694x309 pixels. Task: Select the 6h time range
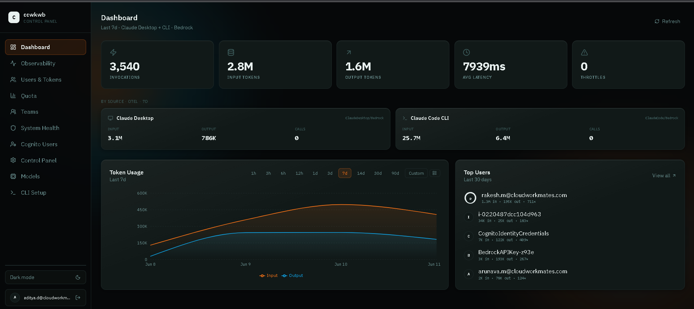[x=283, y=173]
